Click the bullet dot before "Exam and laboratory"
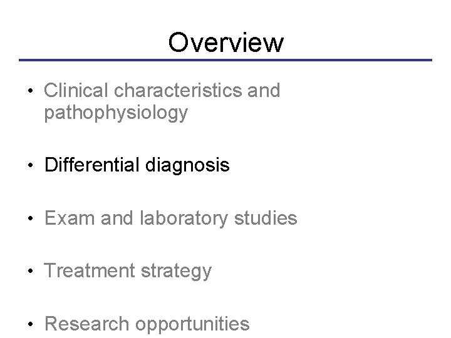 (x=30, y=218)
